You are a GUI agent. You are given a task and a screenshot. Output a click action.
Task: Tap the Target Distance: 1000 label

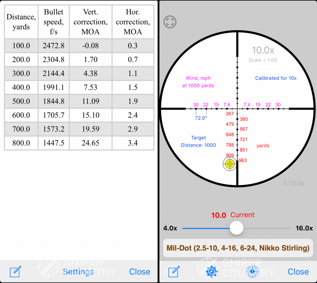click(x=198, y=141)
